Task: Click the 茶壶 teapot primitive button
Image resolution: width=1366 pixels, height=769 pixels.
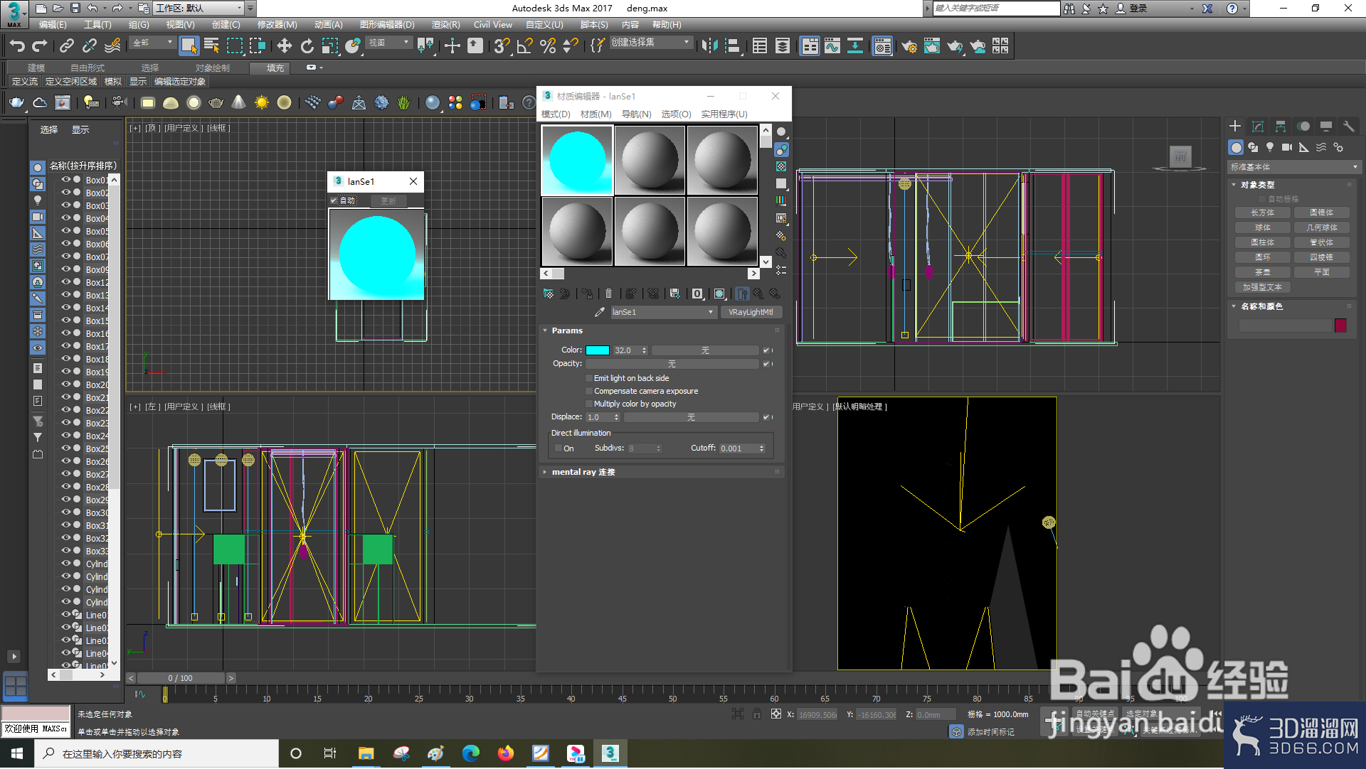Action: pyautogui.click(x=1263, y=272)
